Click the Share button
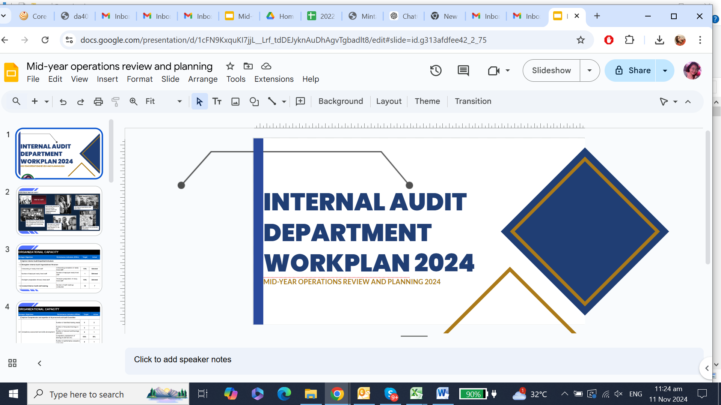Screen dimensions: 721x405 [632, 70]
